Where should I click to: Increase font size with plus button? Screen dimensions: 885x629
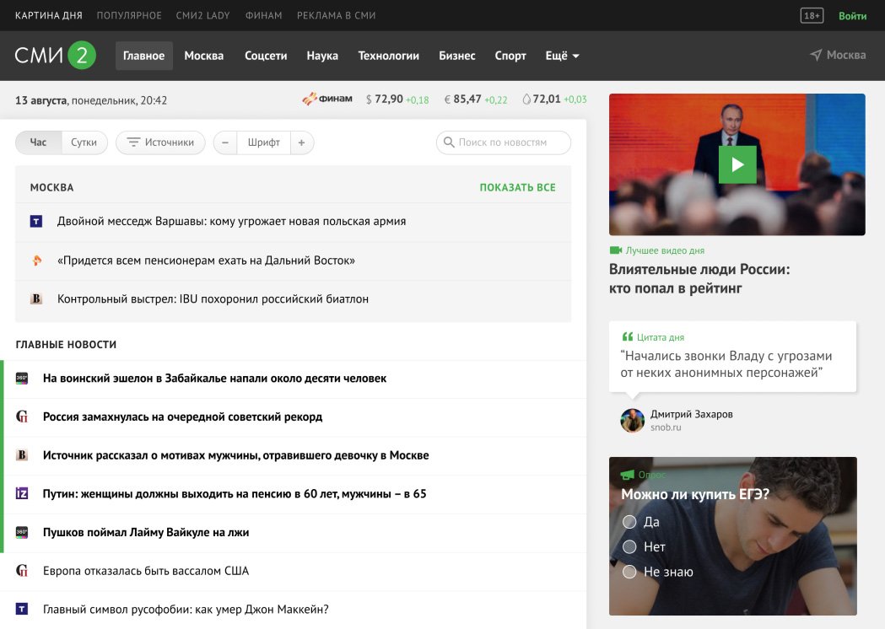301,142
